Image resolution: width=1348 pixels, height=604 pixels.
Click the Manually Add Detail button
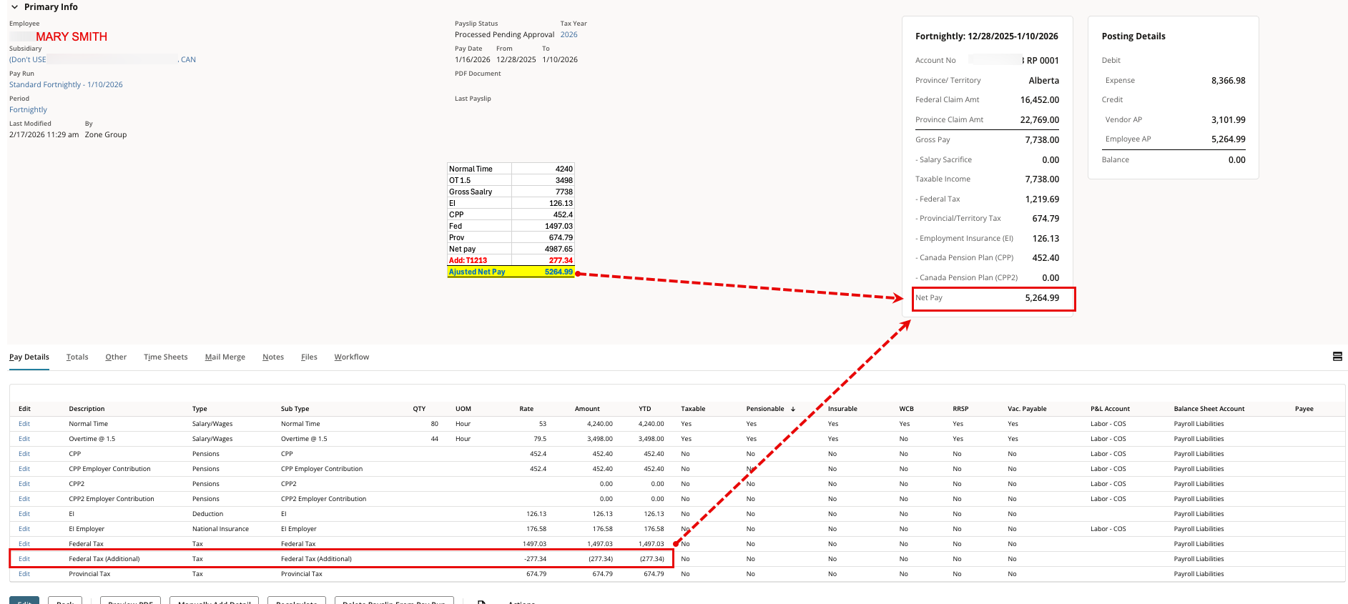pos(215,600)
